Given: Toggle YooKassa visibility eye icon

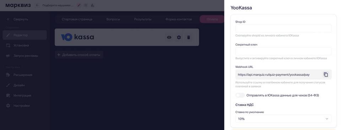Looking at the screenshot, I should (x=169, y=37).
